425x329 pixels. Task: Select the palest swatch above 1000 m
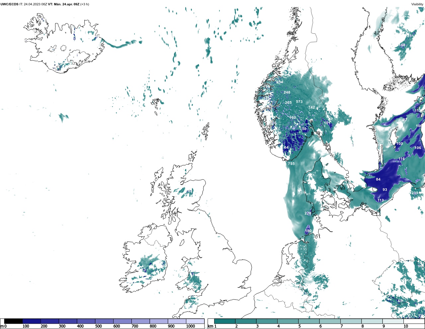pos(195,321)
